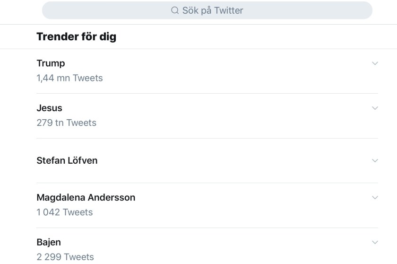Click empty space below Stefan Löfven's name
Viewport: 397px width, 264px height.
click(x=142, y=174)
